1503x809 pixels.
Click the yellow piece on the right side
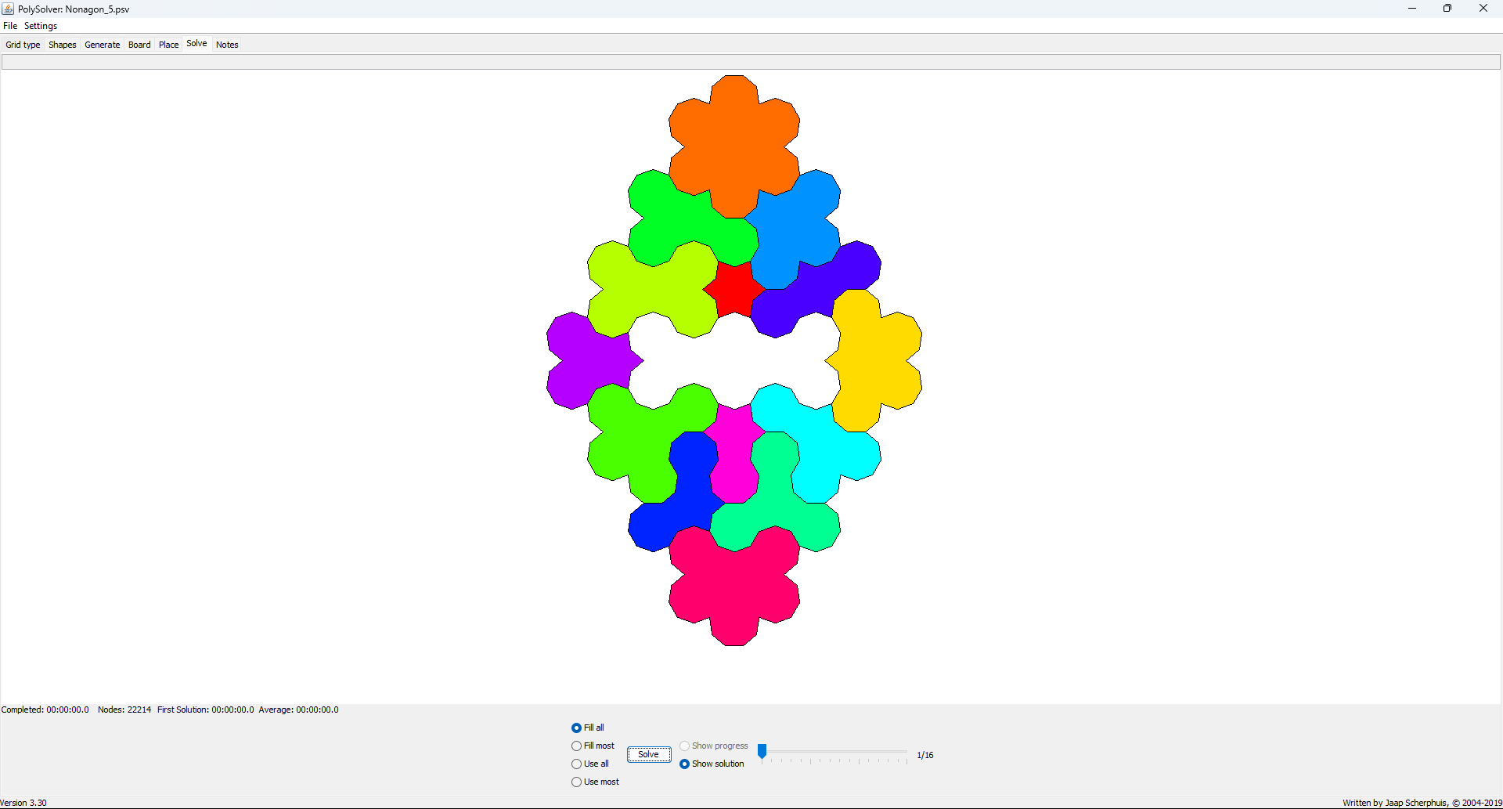[x=875, y=360]
